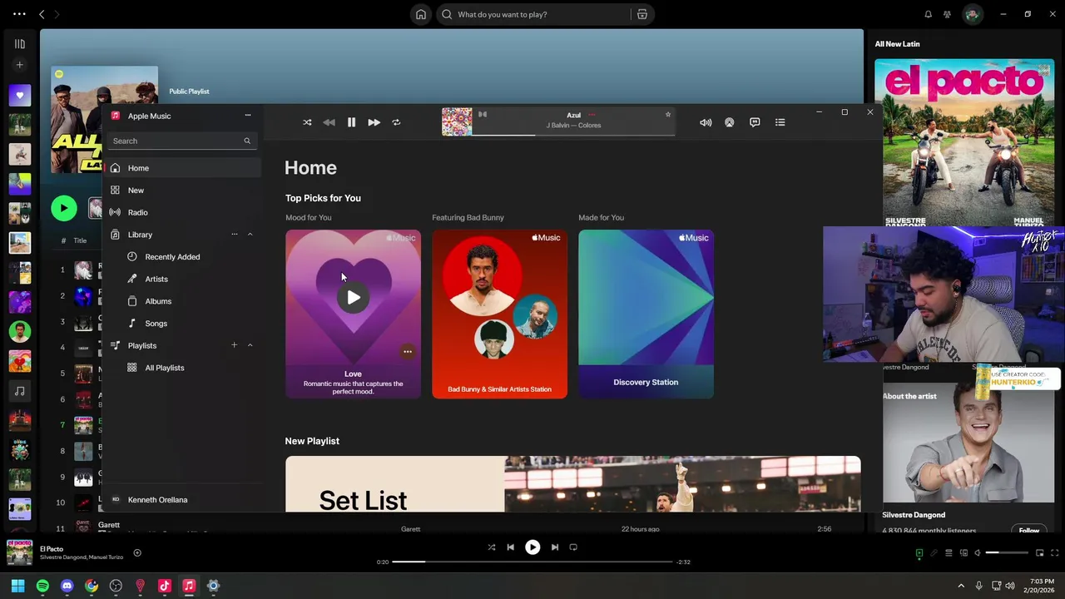Add a new playlist with plus icon
This screenshot has height=599, width=1065.
234,345
